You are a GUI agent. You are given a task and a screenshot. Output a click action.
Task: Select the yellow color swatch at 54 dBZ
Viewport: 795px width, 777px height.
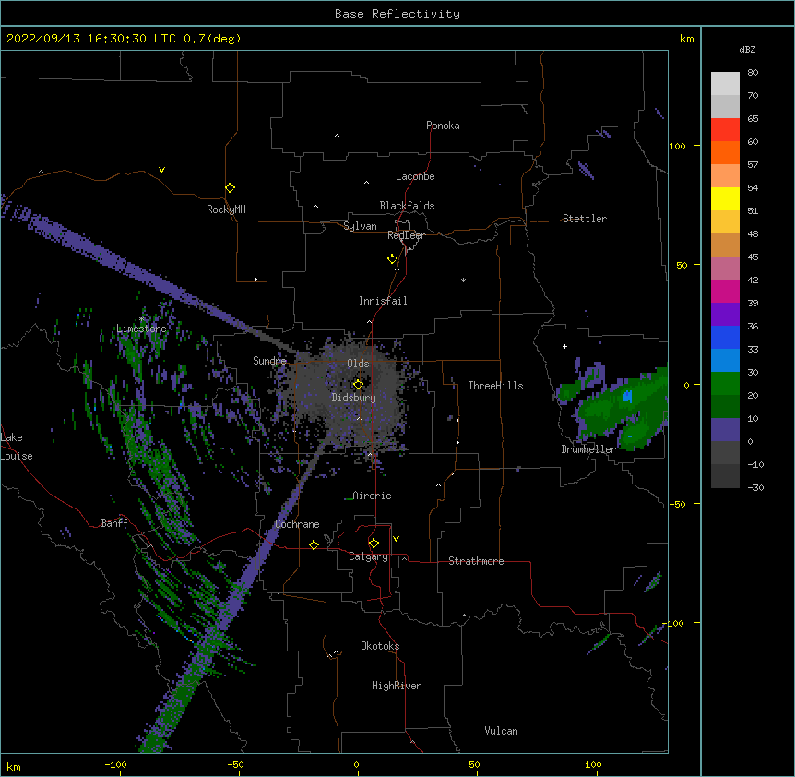click(725, 198)
